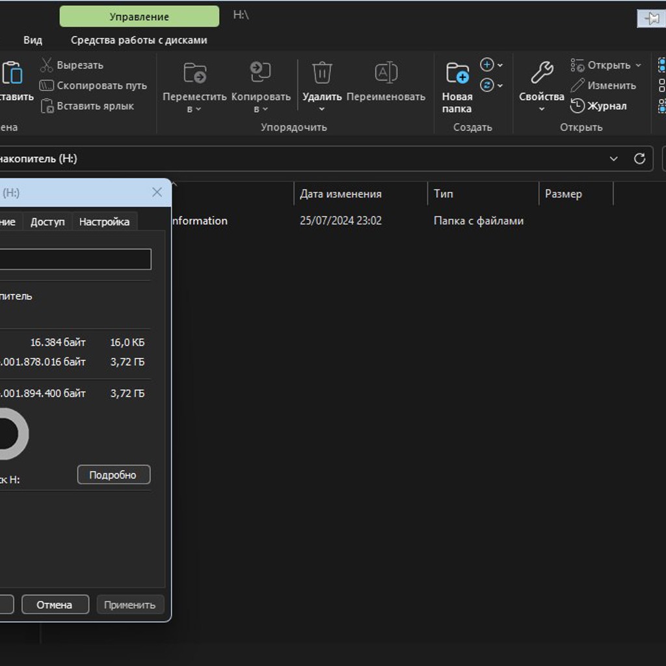This screenshot has width=666, height=666.
Task: Click the sort arrow above name column
Action: point(174,184)
